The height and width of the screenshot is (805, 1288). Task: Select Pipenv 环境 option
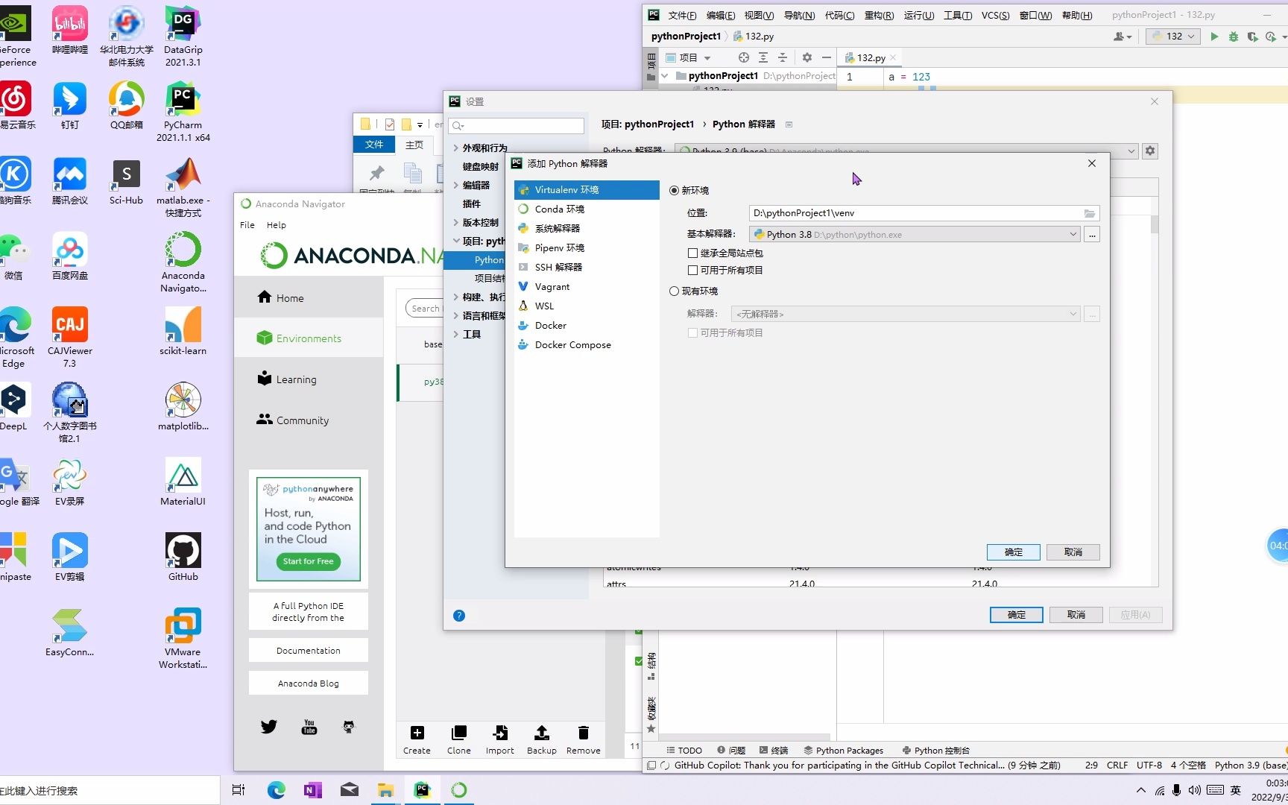587,248
